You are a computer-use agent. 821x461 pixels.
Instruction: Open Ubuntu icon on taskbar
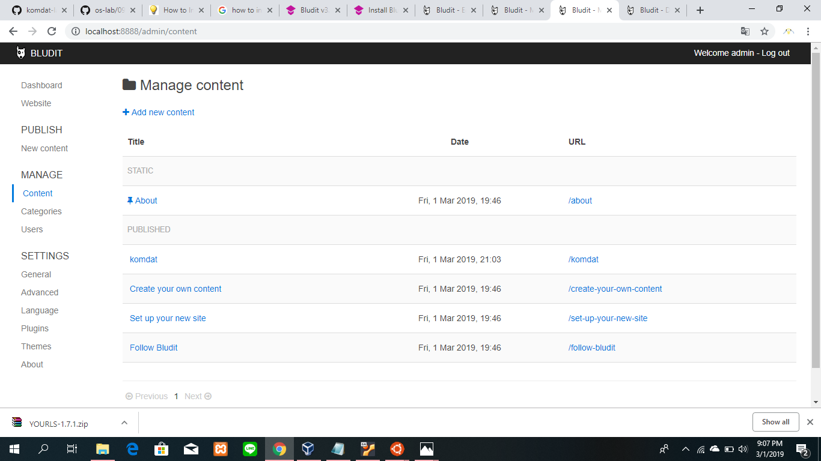(x=397, y=448)
